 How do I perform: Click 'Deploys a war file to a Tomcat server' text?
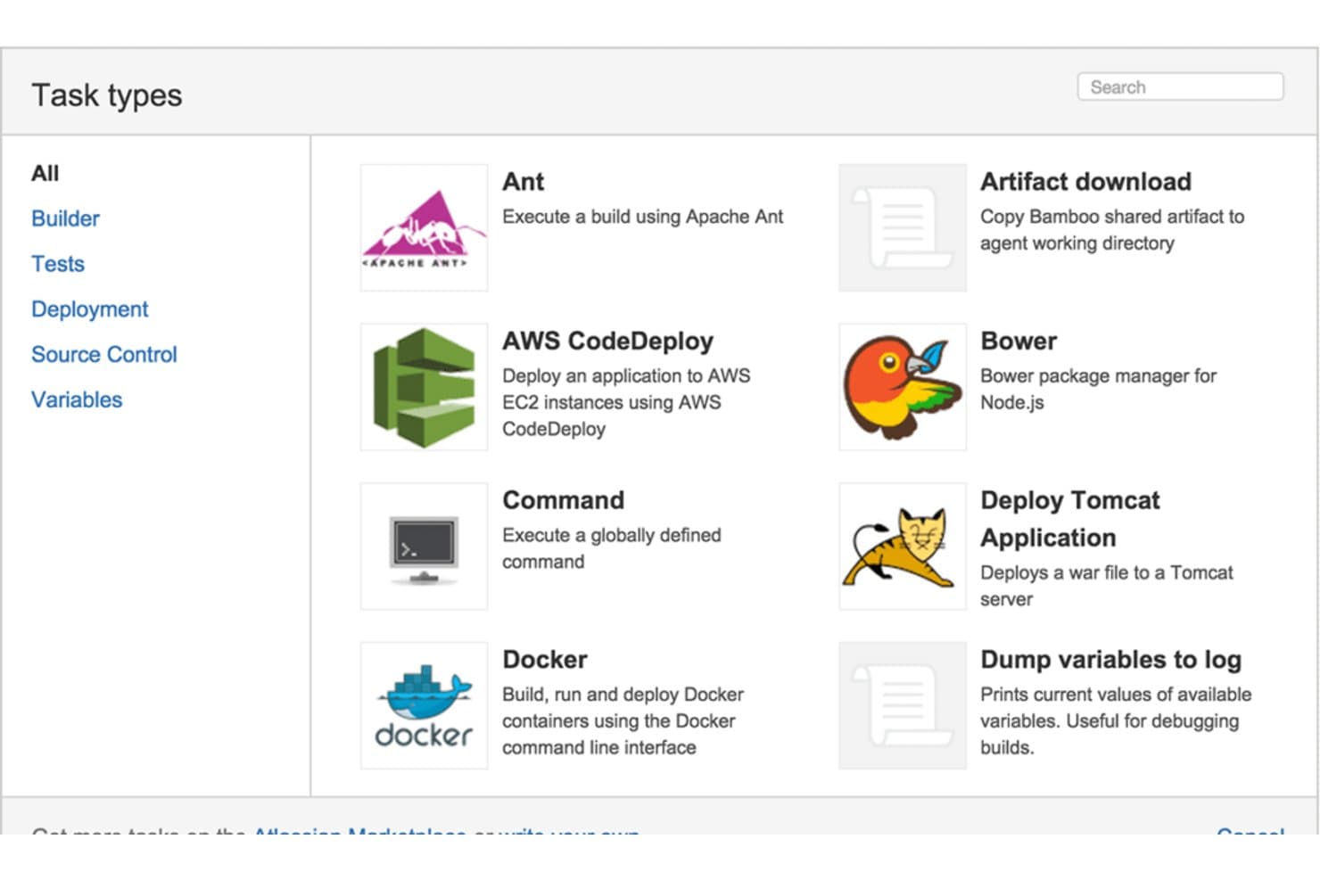[1107, 586]
